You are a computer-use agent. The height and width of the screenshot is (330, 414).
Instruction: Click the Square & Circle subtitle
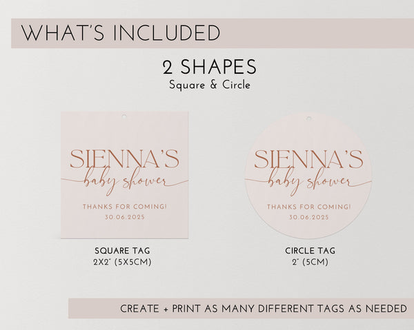click(x=209, y=85)
